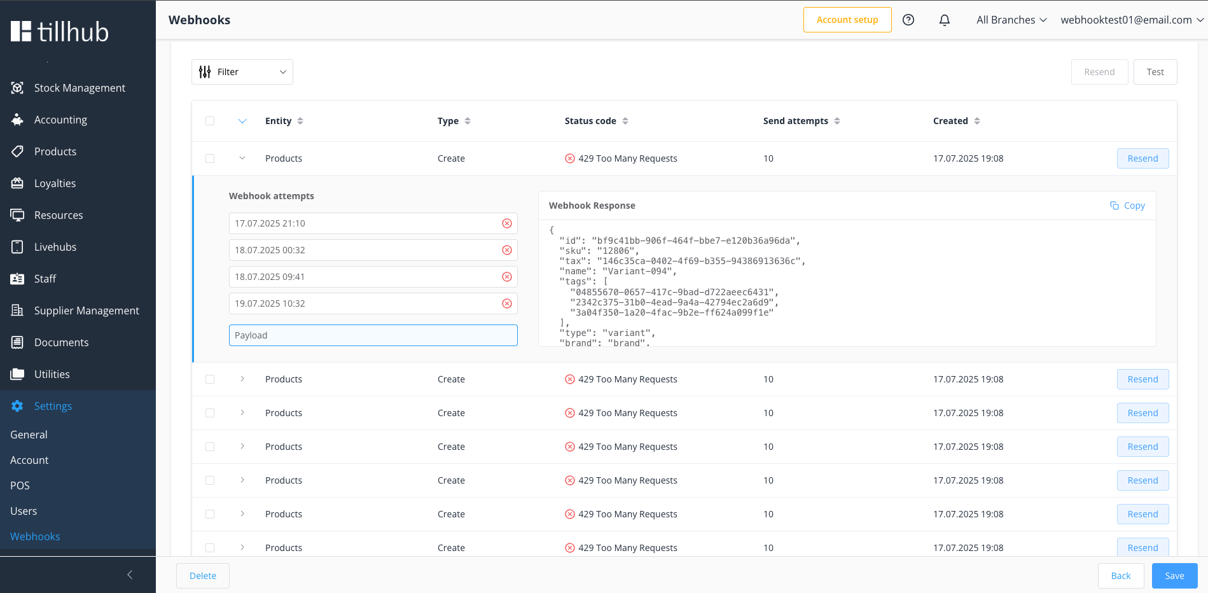Check the fifth Products row checkbox

tap(210, 480)
